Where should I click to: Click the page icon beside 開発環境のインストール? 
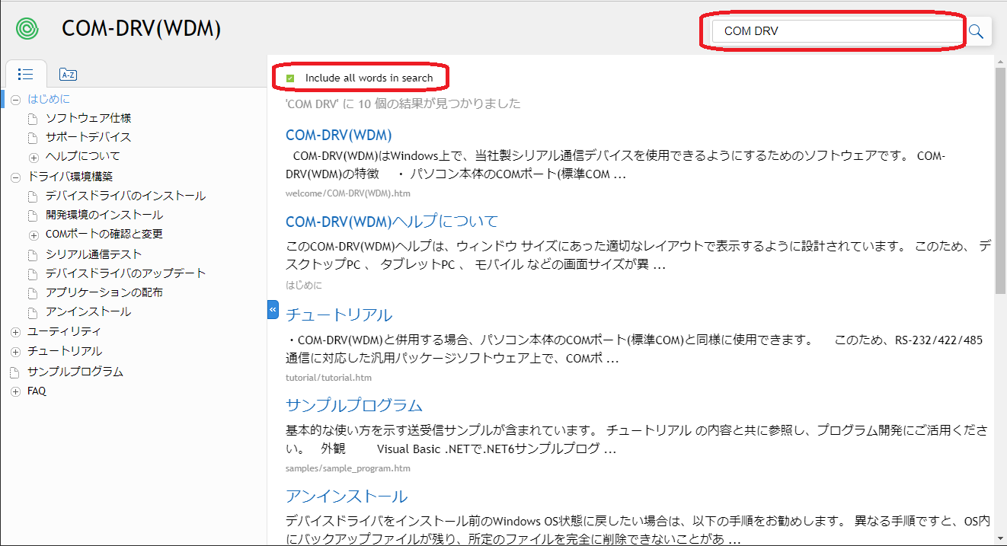click(x=33, y=216)
